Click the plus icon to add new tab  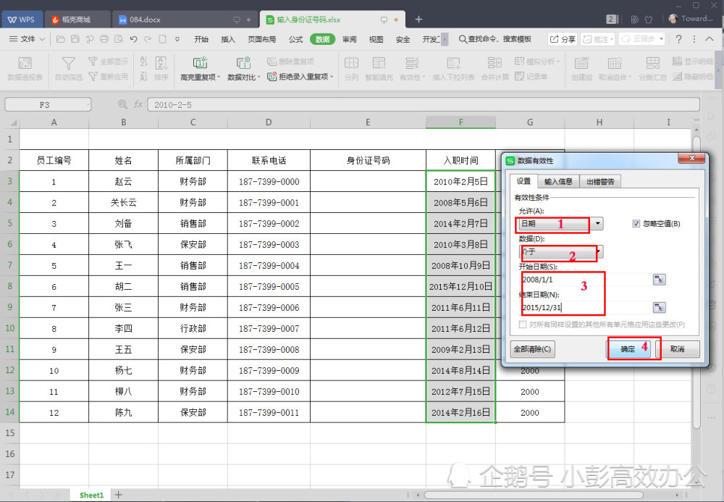[x=418, y=20]
